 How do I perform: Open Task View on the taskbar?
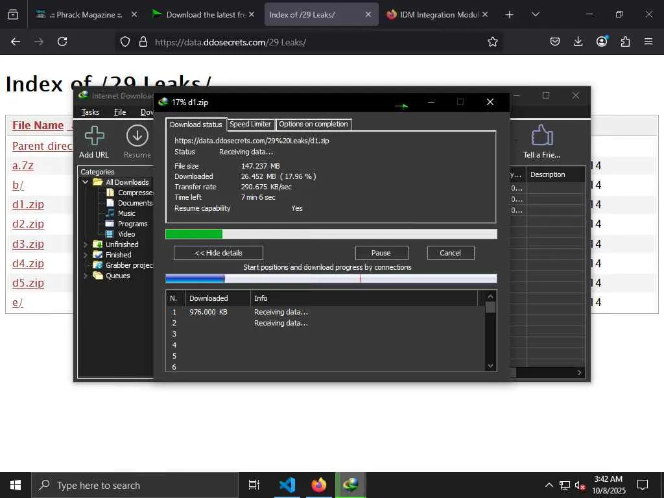[254, 485]
